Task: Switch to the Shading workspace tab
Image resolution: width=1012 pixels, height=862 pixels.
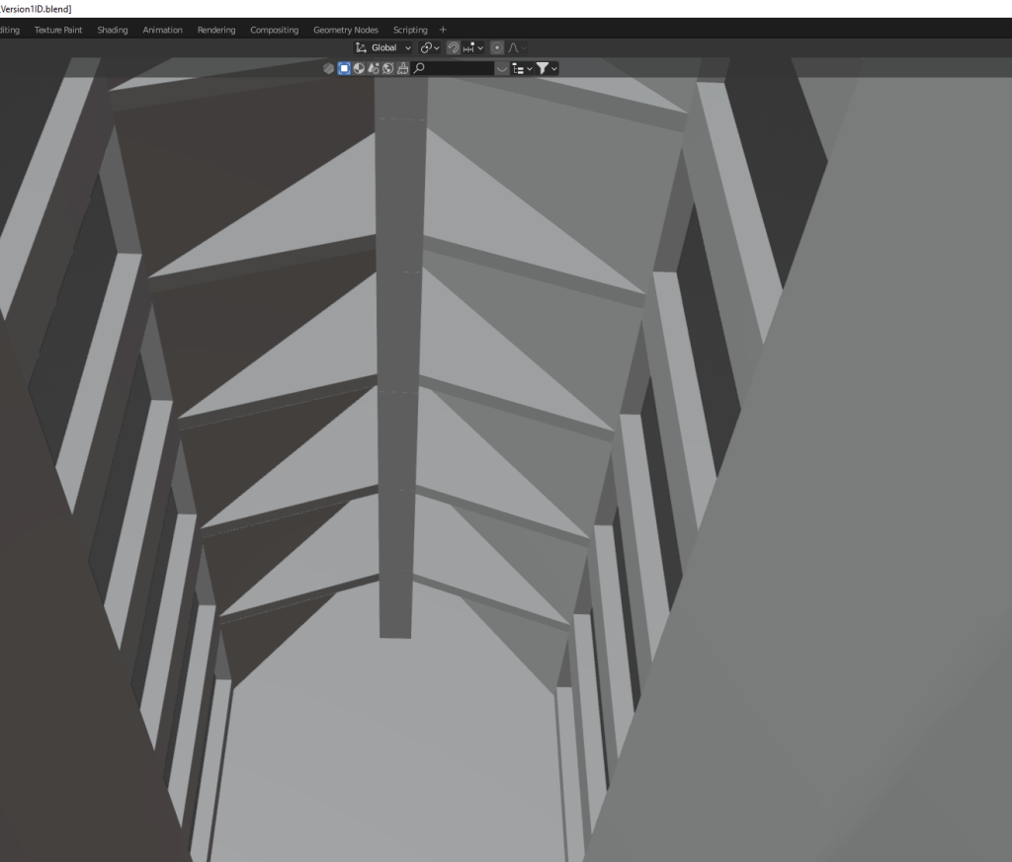Action: (x=112, y=30)
